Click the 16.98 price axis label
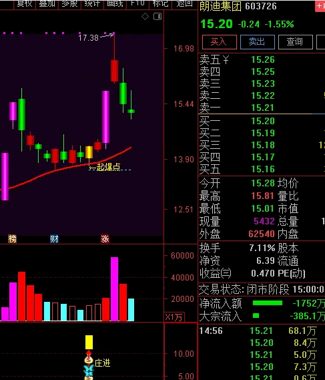Viewport: 325px width, 380px height. (184, 49)
